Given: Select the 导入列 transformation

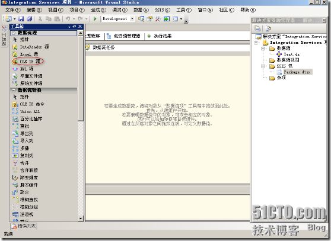Looking at the screenshot, I should (x=23, y=140).
